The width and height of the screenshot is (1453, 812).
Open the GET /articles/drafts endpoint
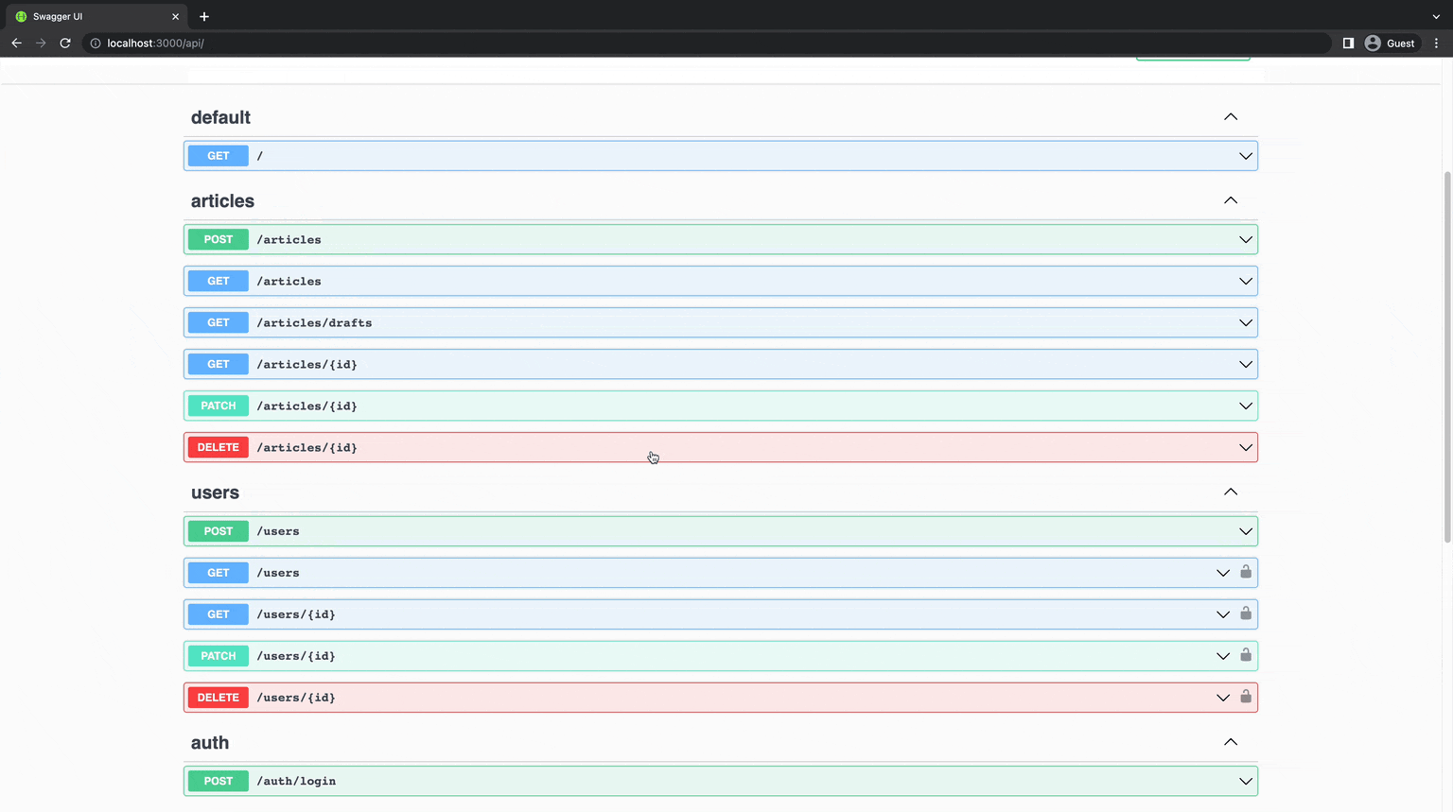tap(721, 322)
